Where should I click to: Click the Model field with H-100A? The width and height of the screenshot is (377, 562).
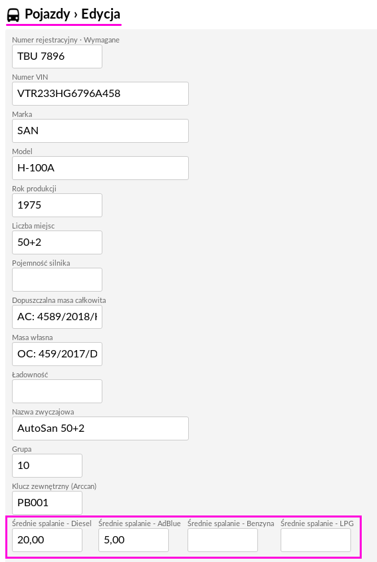coord(100,168)
